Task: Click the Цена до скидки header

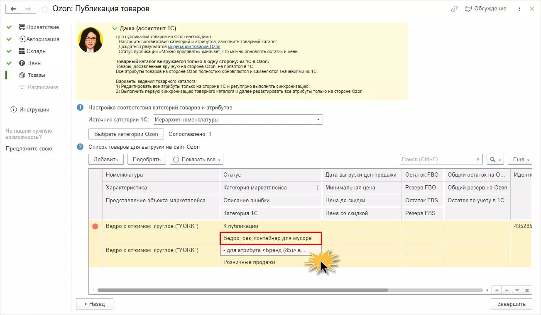Action: click(x=362, y=201)
